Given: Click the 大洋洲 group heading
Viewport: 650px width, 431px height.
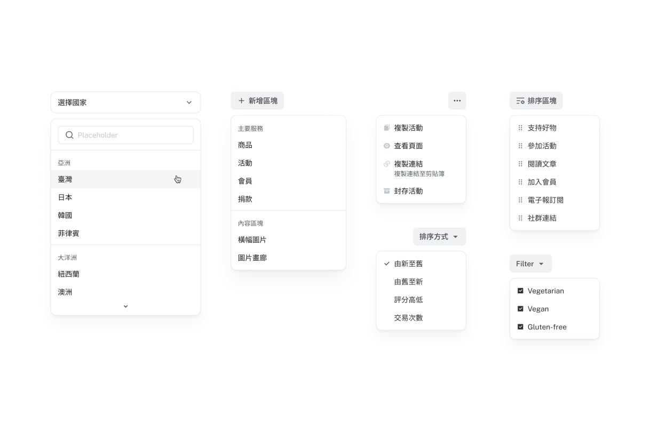Looking at the screenshot, I should (x=67, y=258).
